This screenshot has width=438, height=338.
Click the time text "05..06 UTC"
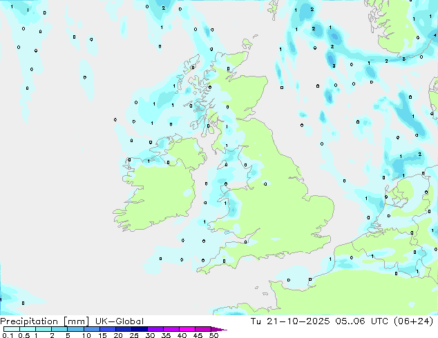(362, 321)
